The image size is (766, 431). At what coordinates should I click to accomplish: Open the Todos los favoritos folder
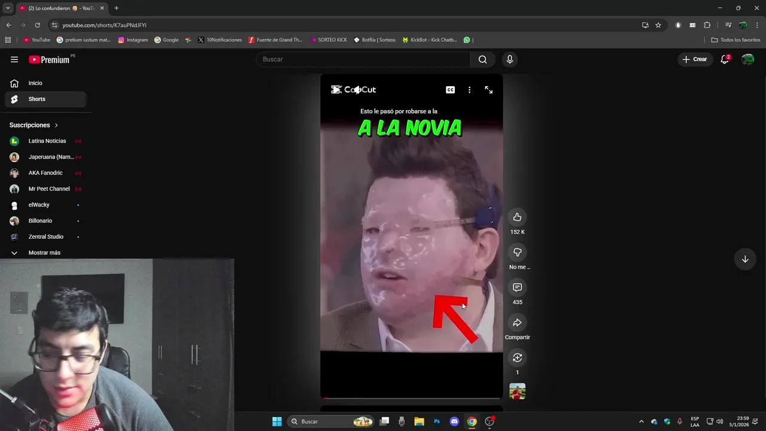735,40
